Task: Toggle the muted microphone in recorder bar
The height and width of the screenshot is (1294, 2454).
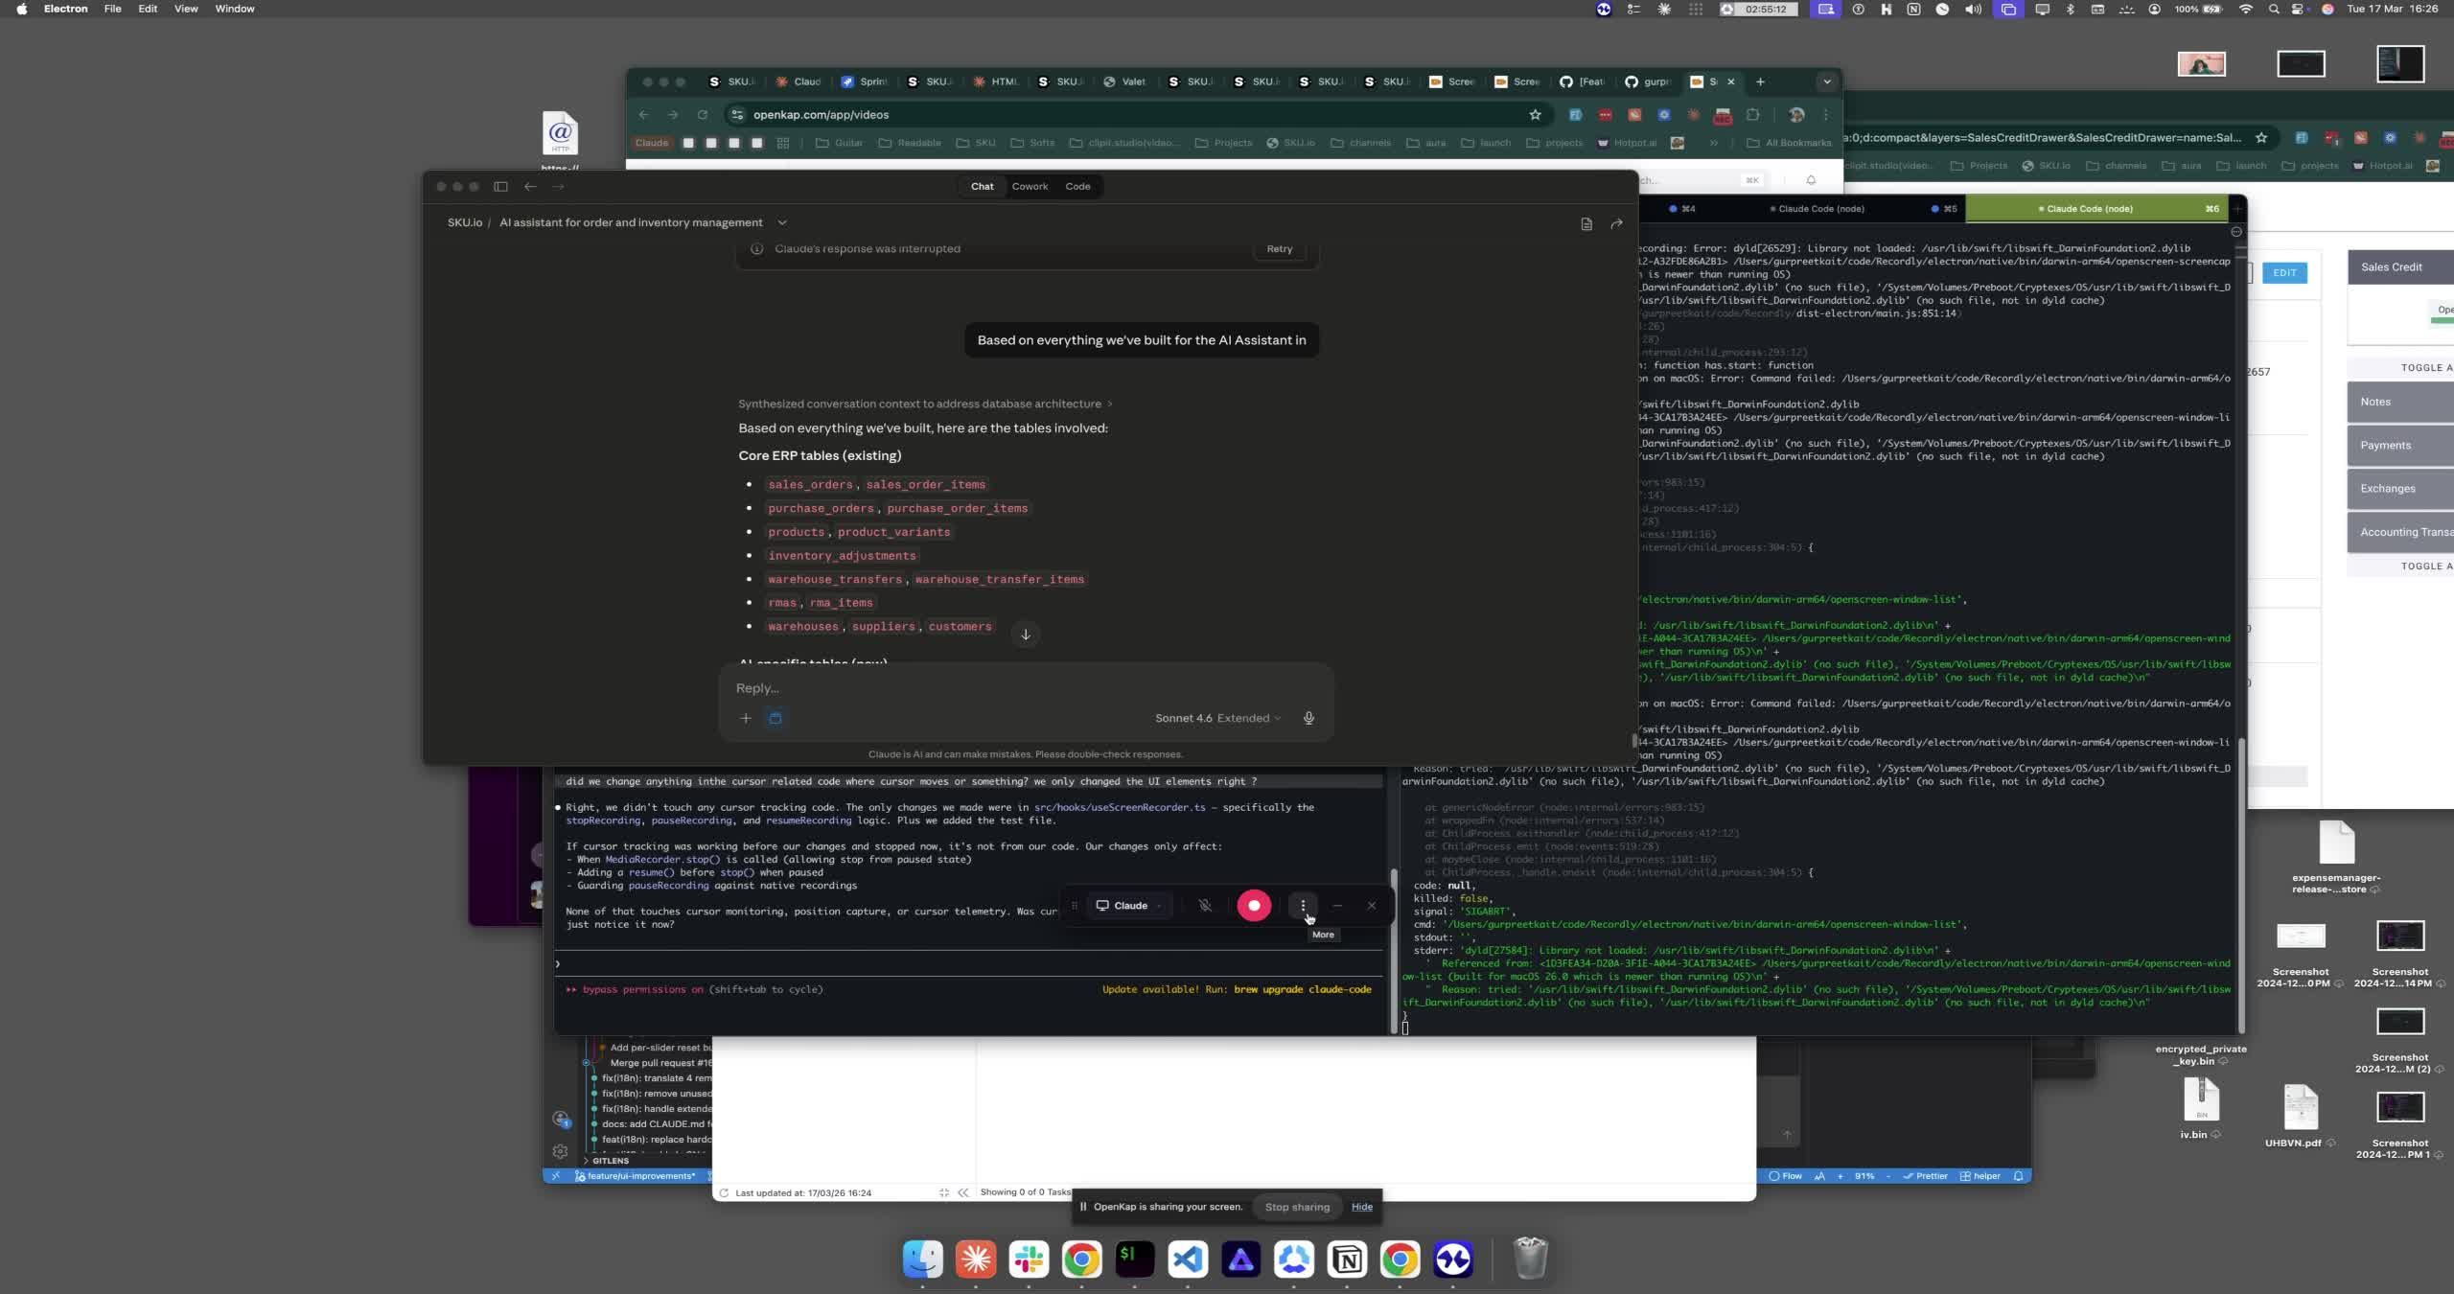Action: [x=1205, y=906]
